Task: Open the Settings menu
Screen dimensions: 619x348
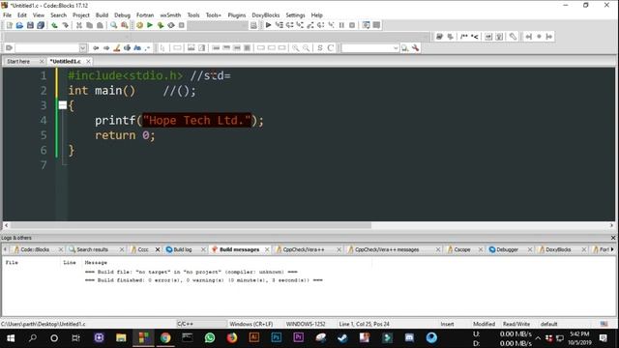Action: point(295,15)
